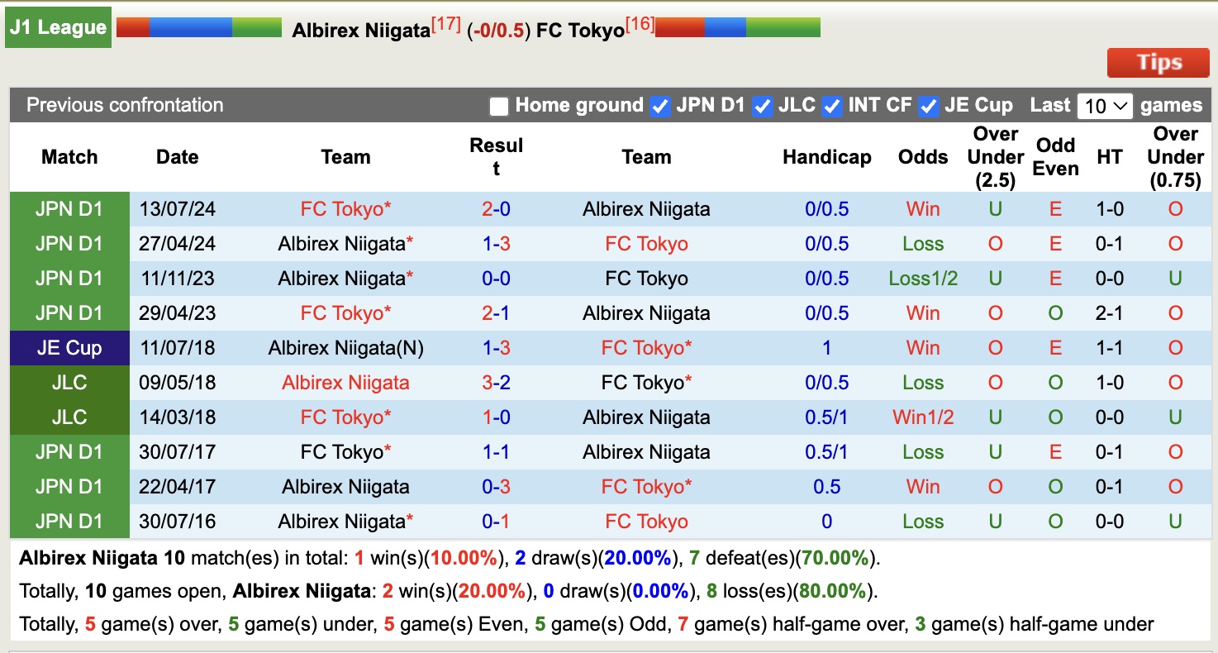Click the Win odds for the 29/04/23 match

tap(921, 312)
